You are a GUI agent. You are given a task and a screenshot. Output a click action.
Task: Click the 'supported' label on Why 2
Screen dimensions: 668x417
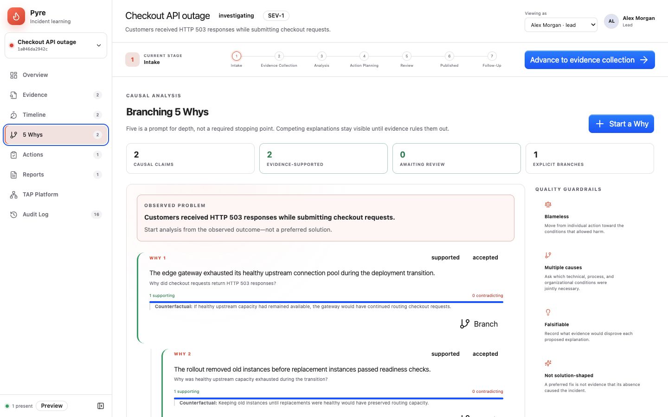[x=445, y=354]
